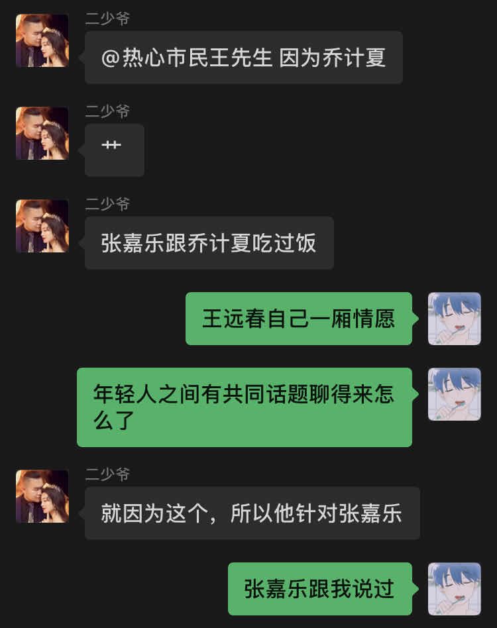Viewport: 497px width, 628px height.
Task: Select the 张嘉乐跟乔计夏吃过饭 message bubble
Action: (209, 243)
